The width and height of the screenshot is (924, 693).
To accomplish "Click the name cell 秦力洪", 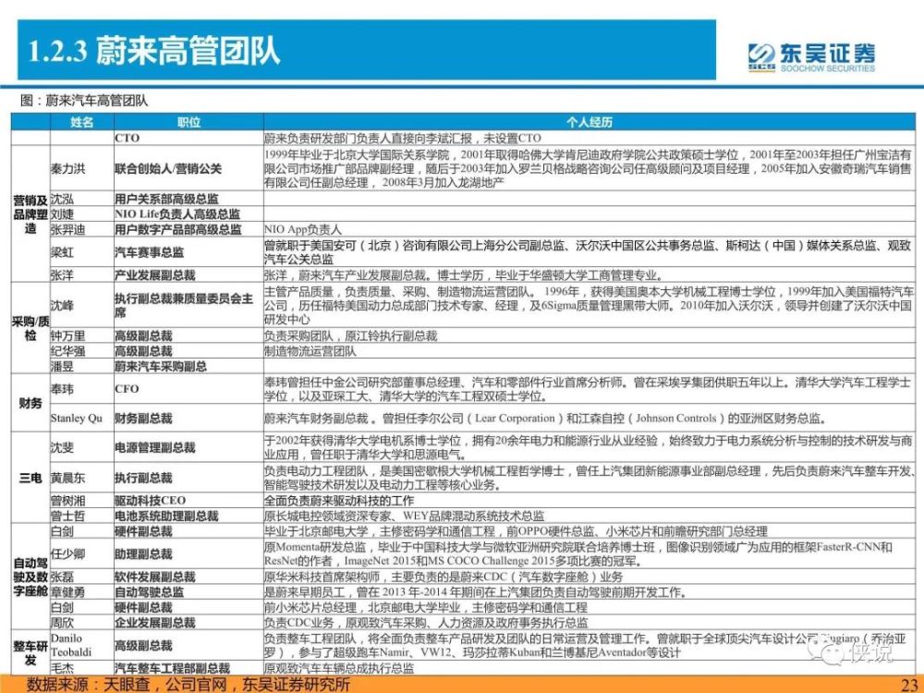I will point(82,168).
